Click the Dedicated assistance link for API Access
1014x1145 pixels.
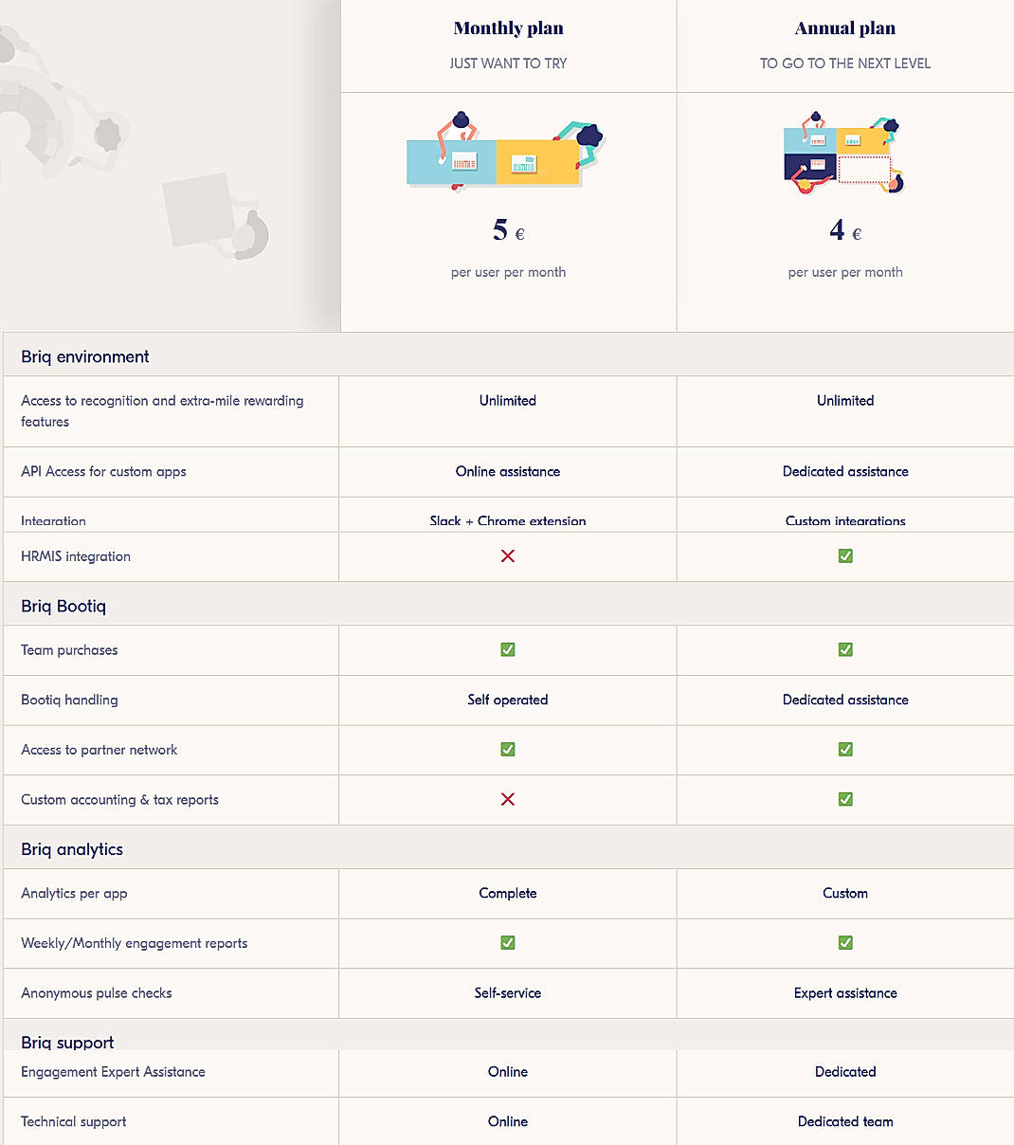point(844,471)
